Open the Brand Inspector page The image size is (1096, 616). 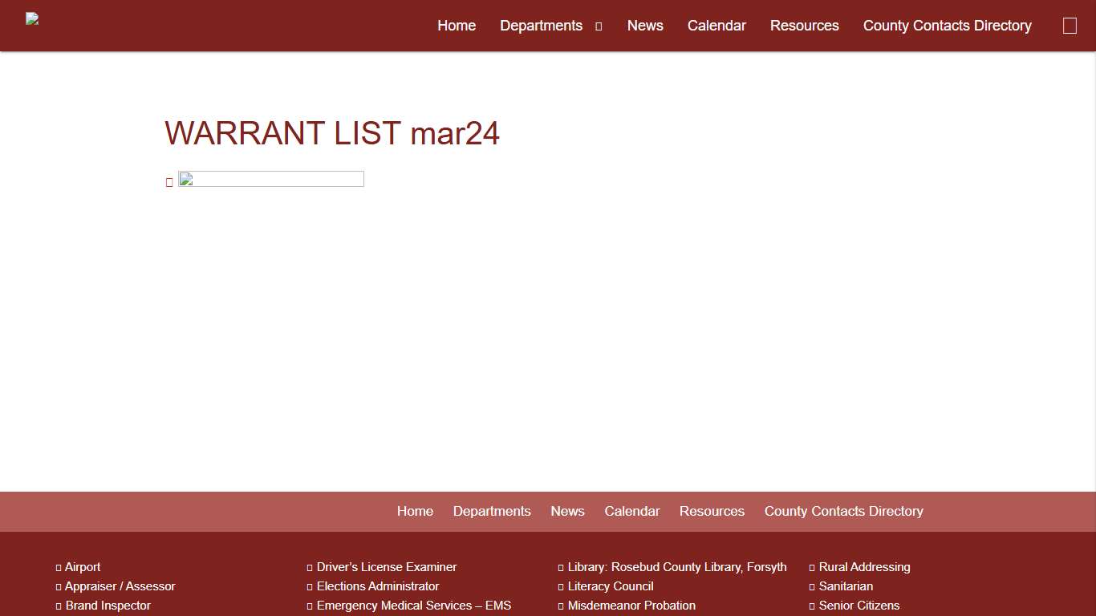pos(108,606)
